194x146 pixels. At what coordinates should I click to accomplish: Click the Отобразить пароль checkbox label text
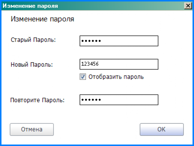116,77
